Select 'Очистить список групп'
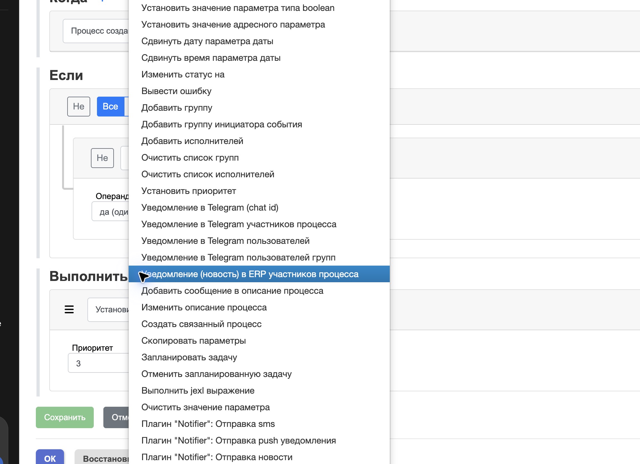Image resolution: width=640 pixels, height=464 pixels. click(259, 158)
